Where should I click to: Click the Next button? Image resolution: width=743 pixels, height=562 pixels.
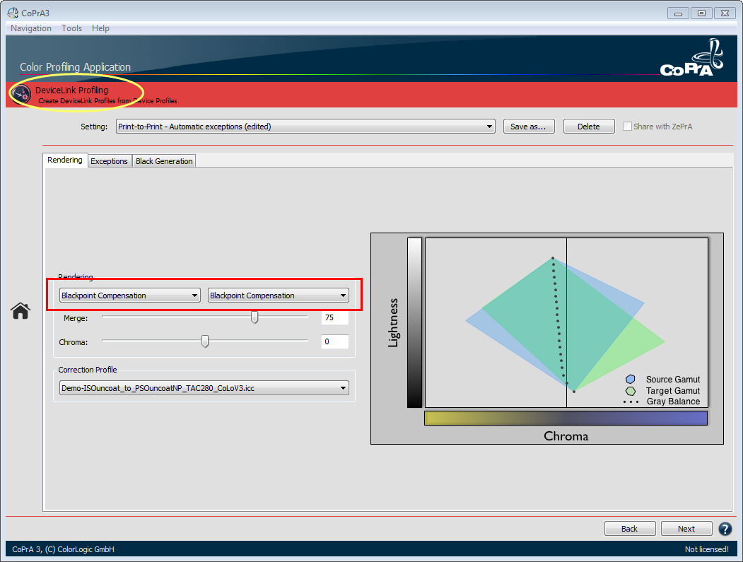686,528
